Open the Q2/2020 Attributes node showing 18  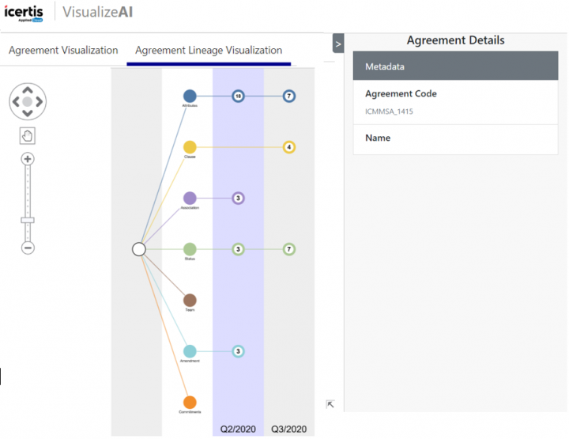point(238,96)
